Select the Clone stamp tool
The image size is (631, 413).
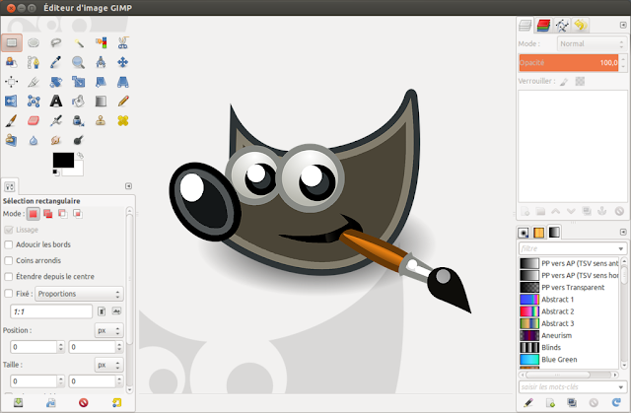click(101, 120)
